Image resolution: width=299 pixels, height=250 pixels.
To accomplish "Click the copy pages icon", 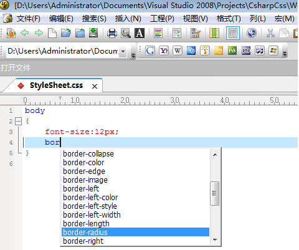I will [284, 33].
